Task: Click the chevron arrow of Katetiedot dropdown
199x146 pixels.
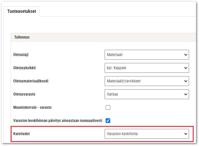Action: [x=185, y=134]
